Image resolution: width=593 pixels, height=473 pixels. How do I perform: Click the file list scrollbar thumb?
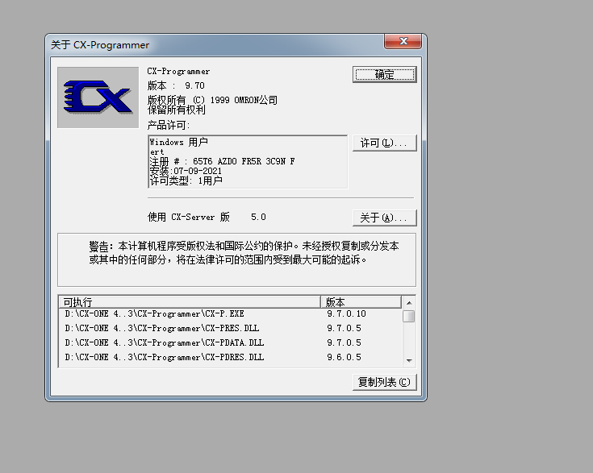[409, 317]
